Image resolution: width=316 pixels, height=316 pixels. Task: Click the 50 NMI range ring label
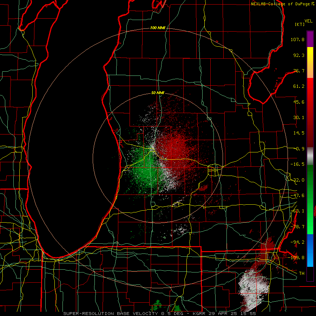[158, 93]
